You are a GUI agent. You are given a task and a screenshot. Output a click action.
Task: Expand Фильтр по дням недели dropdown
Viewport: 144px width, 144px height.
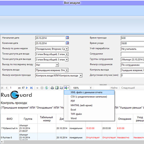coord(67,49)
